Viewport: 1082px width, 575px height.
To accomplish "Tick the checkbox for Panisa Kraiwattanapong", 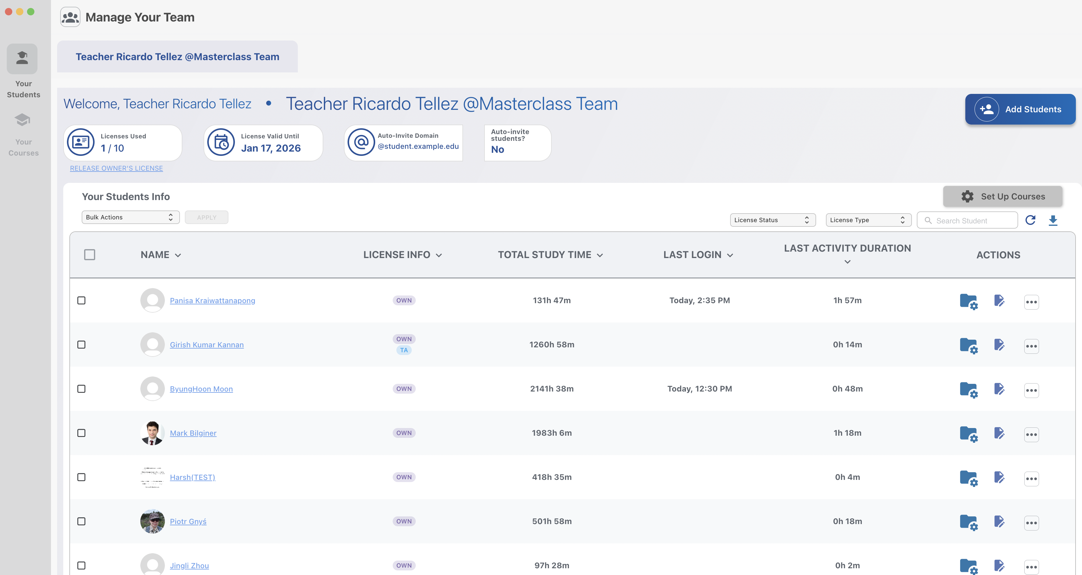I will coord(81,300).
